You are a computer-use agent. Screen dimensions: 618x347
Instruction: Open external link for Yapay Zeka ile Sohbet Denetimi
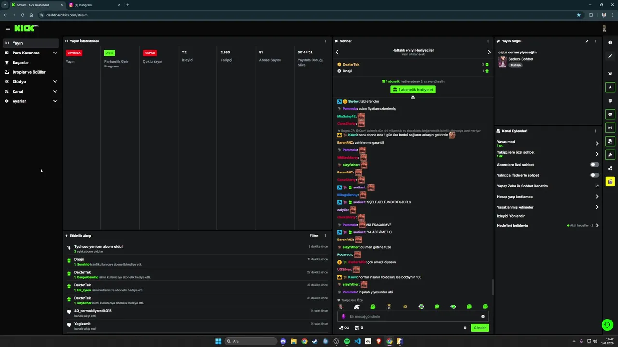click(x=597, y=186)
